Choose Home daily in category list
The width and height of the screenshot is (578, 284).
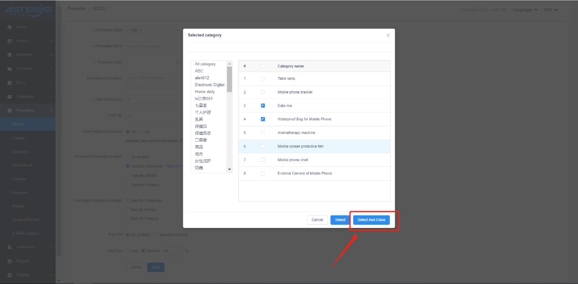[x=205, y=92]
